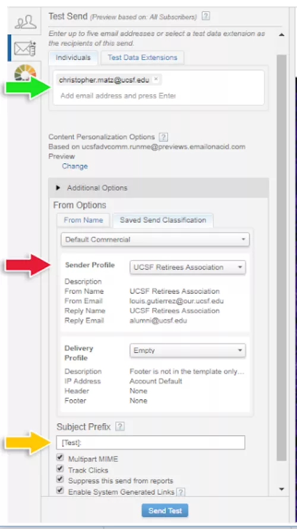The image size is (297, 529).
Task: Open the subscribers preview sidebar icon
Action: pos(26,22)
